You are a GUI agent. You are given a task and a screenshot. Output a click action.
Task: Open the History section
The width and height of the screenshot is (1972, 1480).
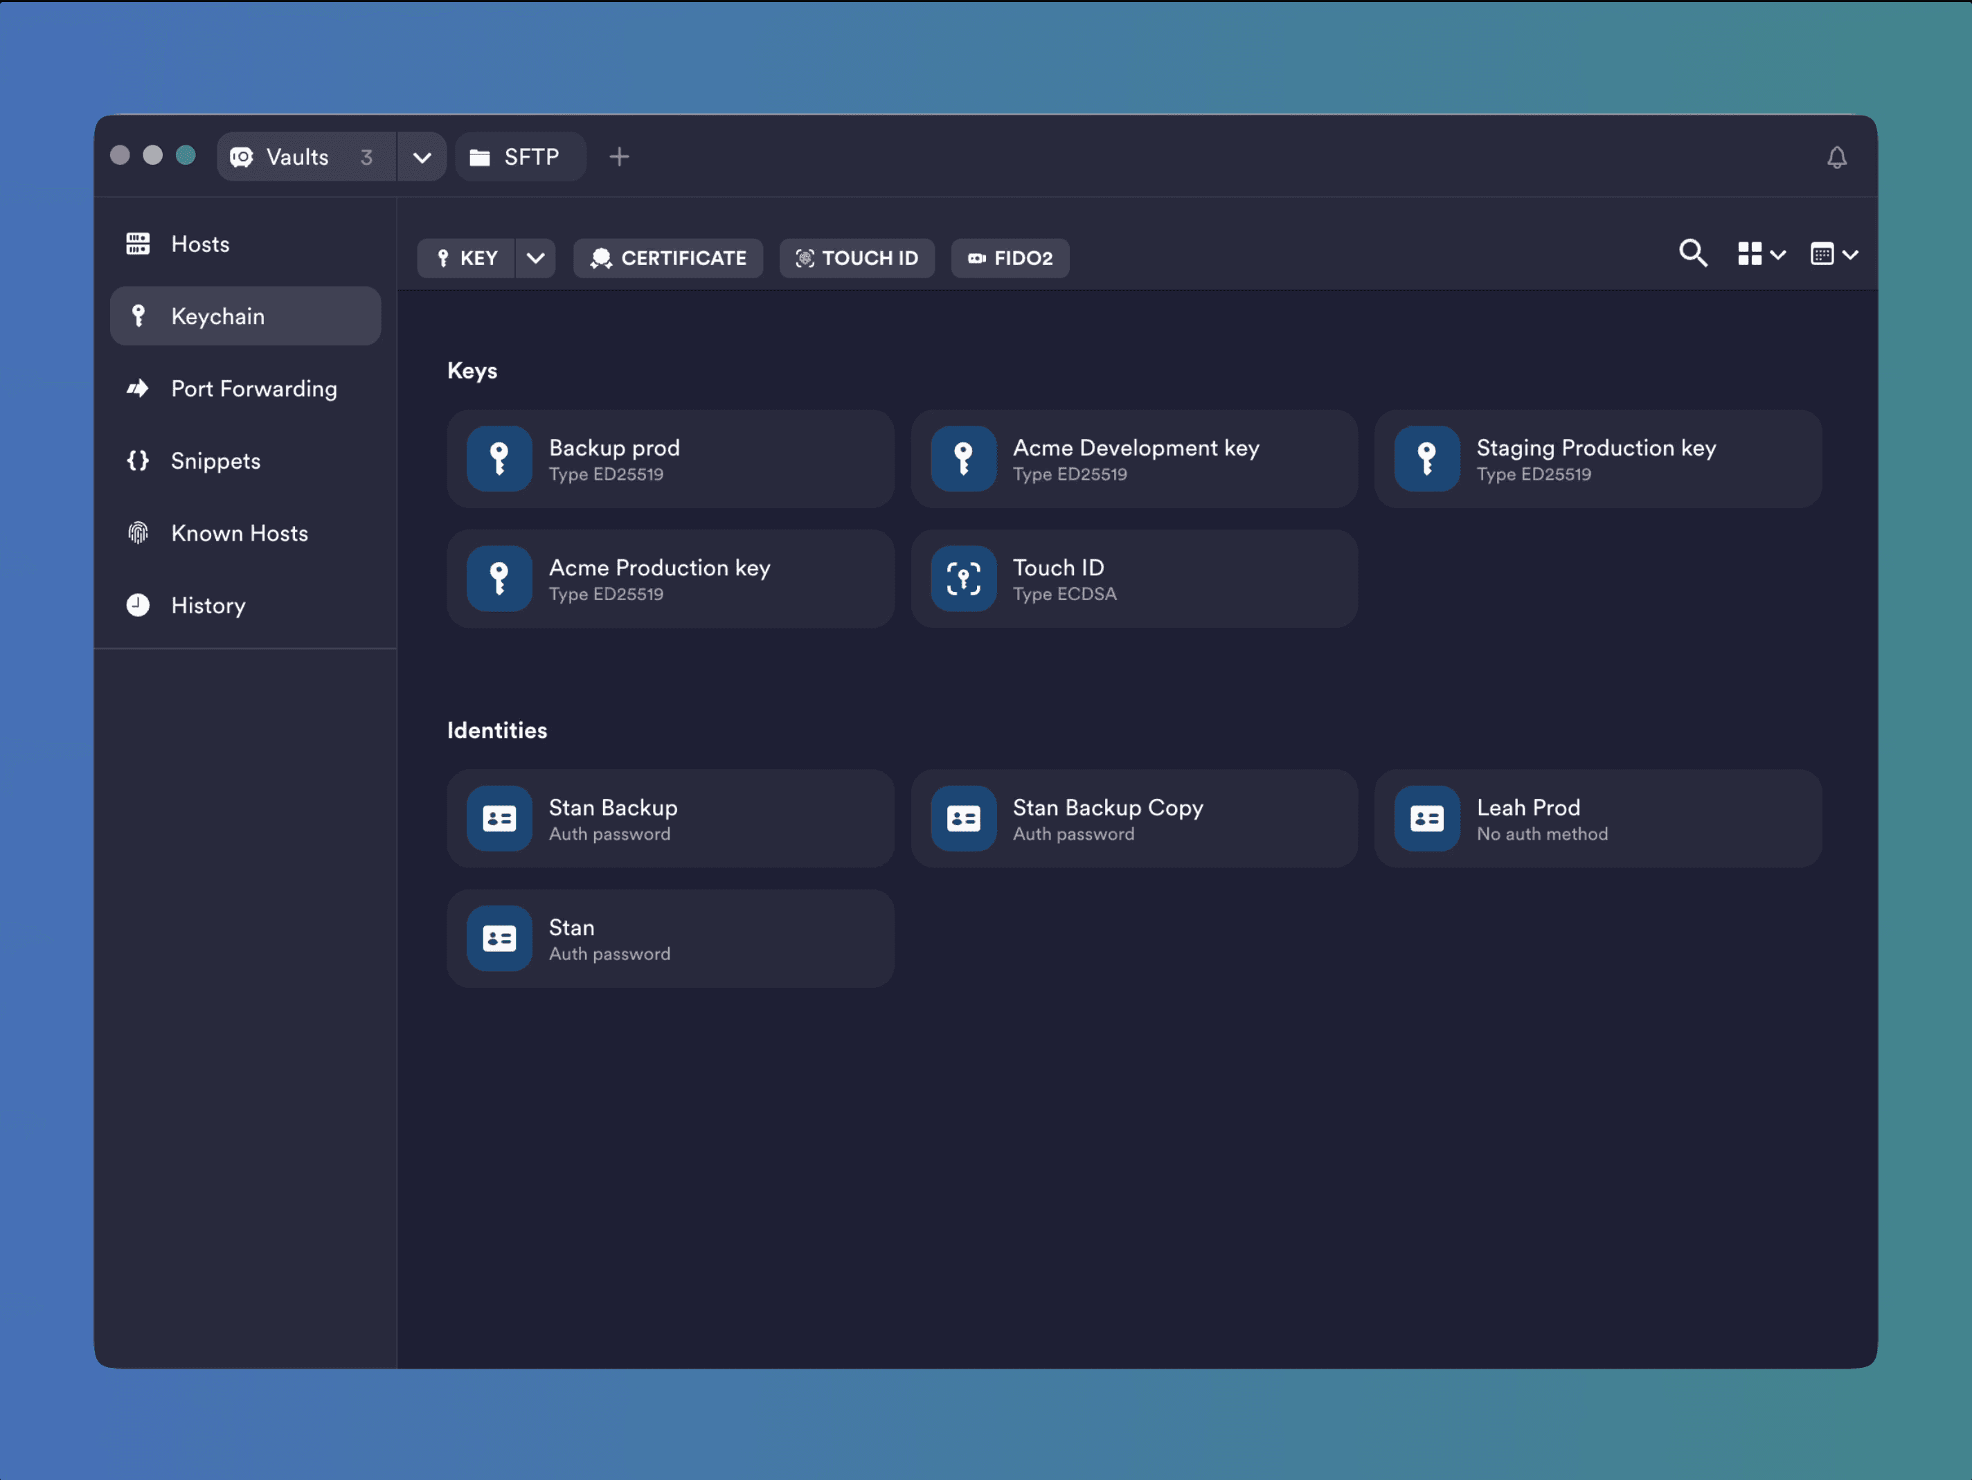tap(207, 605)
